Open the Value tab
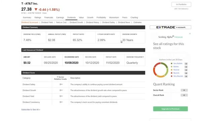 pyautogui.click(x=81, y=17)
